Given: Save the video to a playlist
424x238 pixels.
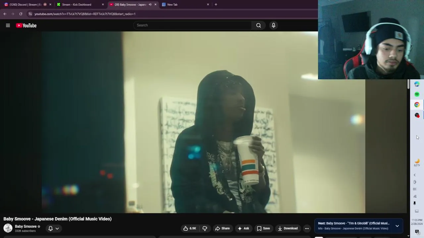Looking at the screenshot, I should tap(263, 228).
